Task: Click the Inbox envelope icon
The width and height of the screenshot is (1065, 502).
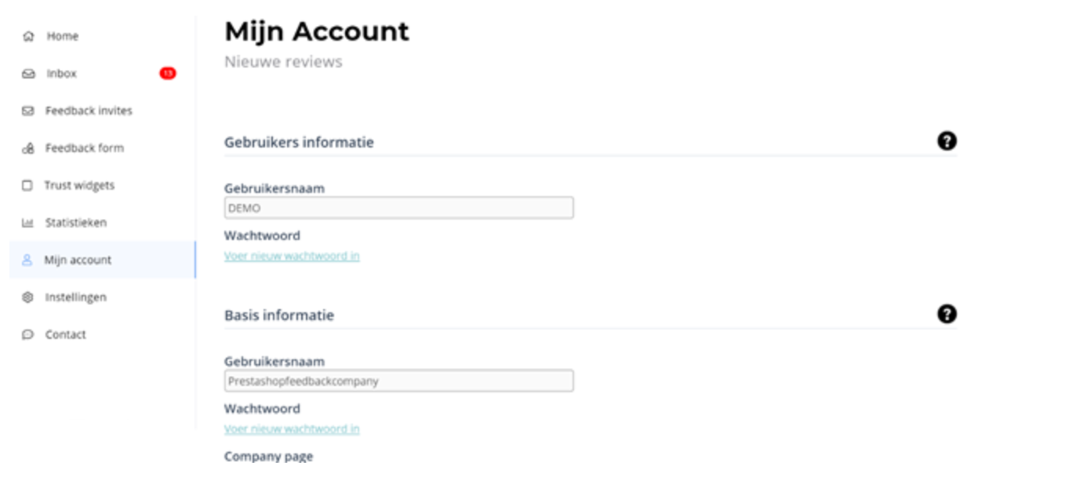Action: 28,74
